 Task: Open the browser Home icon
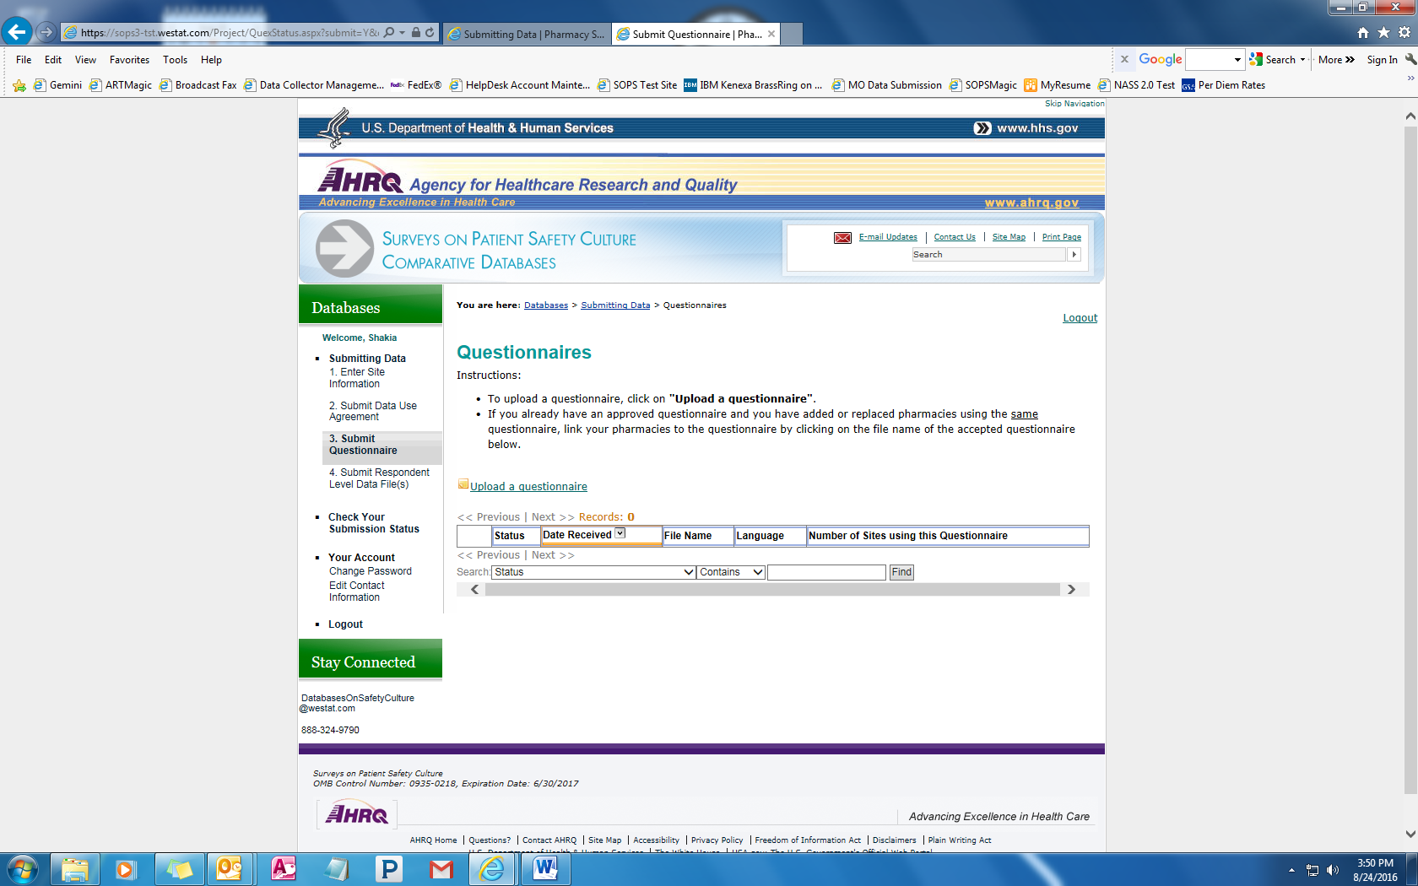click(x=1363, y=32)
